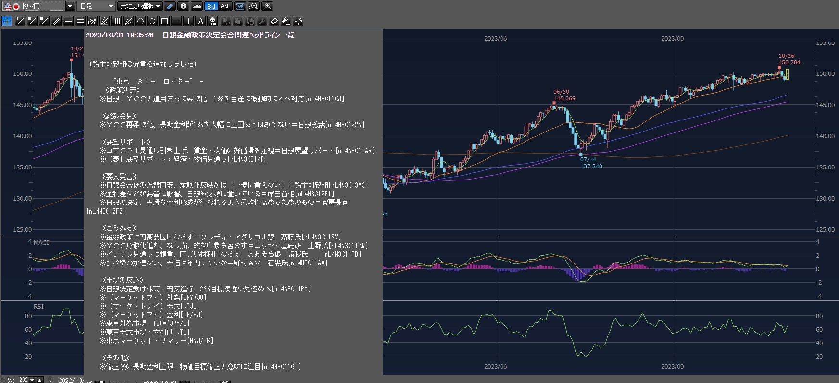Image resolution: width=839 pixels, height=383 pixels.
Task: Click the vertical zoom-out magnifier button
Action: click(253, 6)
